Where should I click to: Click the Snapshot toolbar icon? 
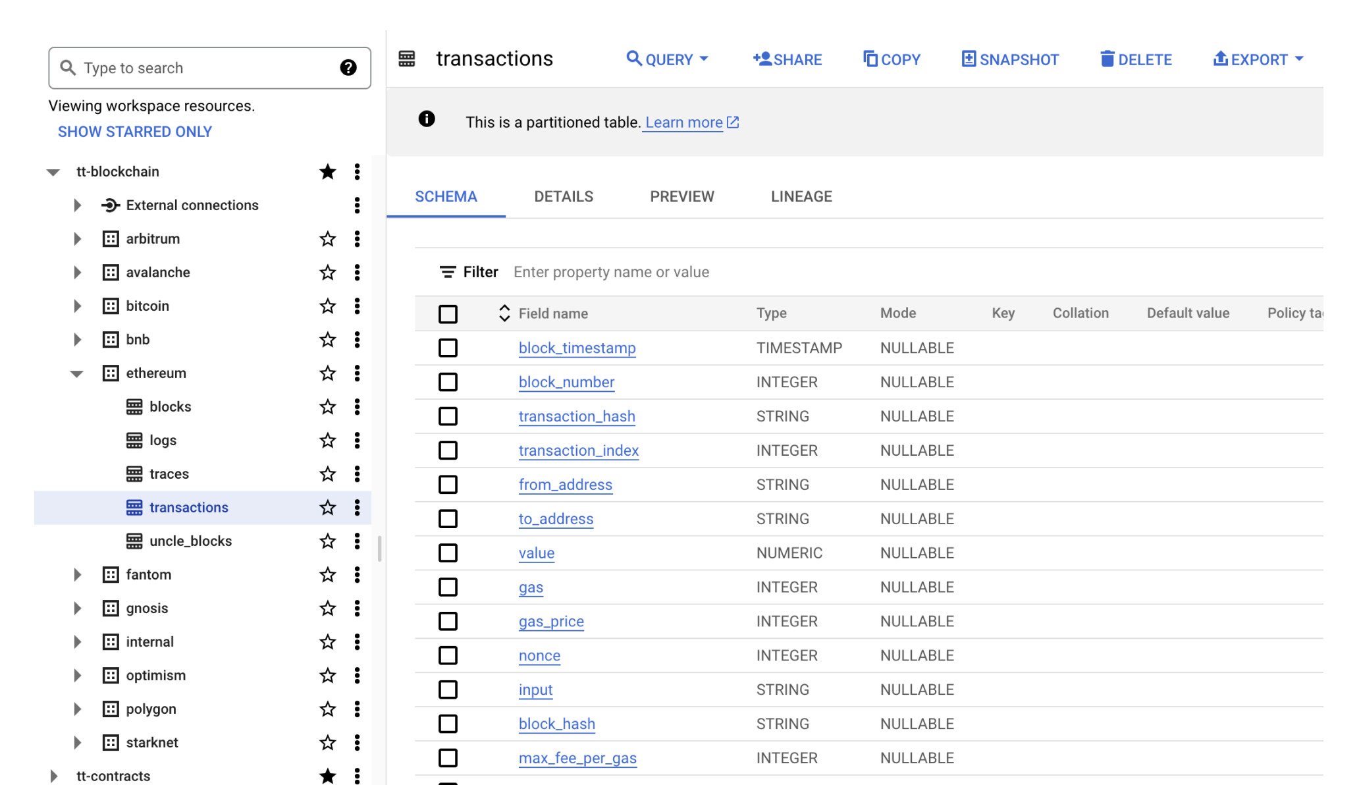(969, 59)
